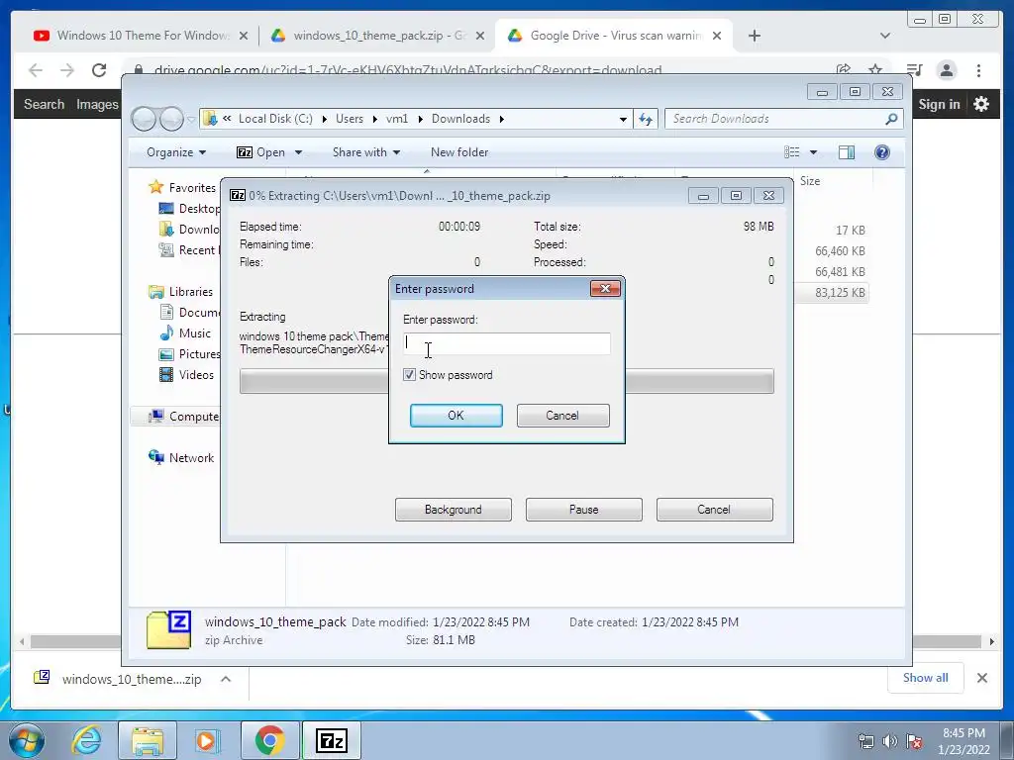Expand the Open dropdown arrow
Screen dimensions: 1014x760
point(298,152)
